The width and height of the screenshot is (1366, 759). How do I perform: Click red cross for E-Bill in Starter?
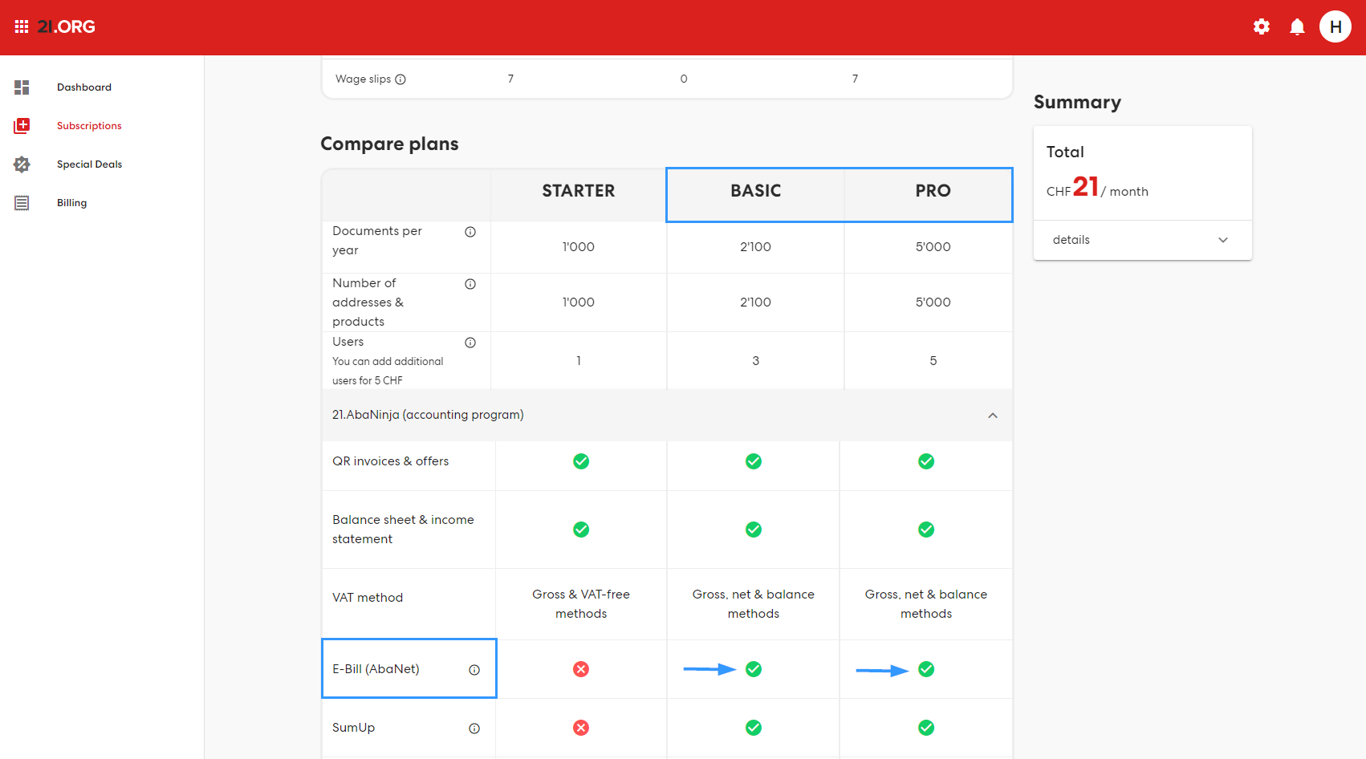click(x=581, y=669)
